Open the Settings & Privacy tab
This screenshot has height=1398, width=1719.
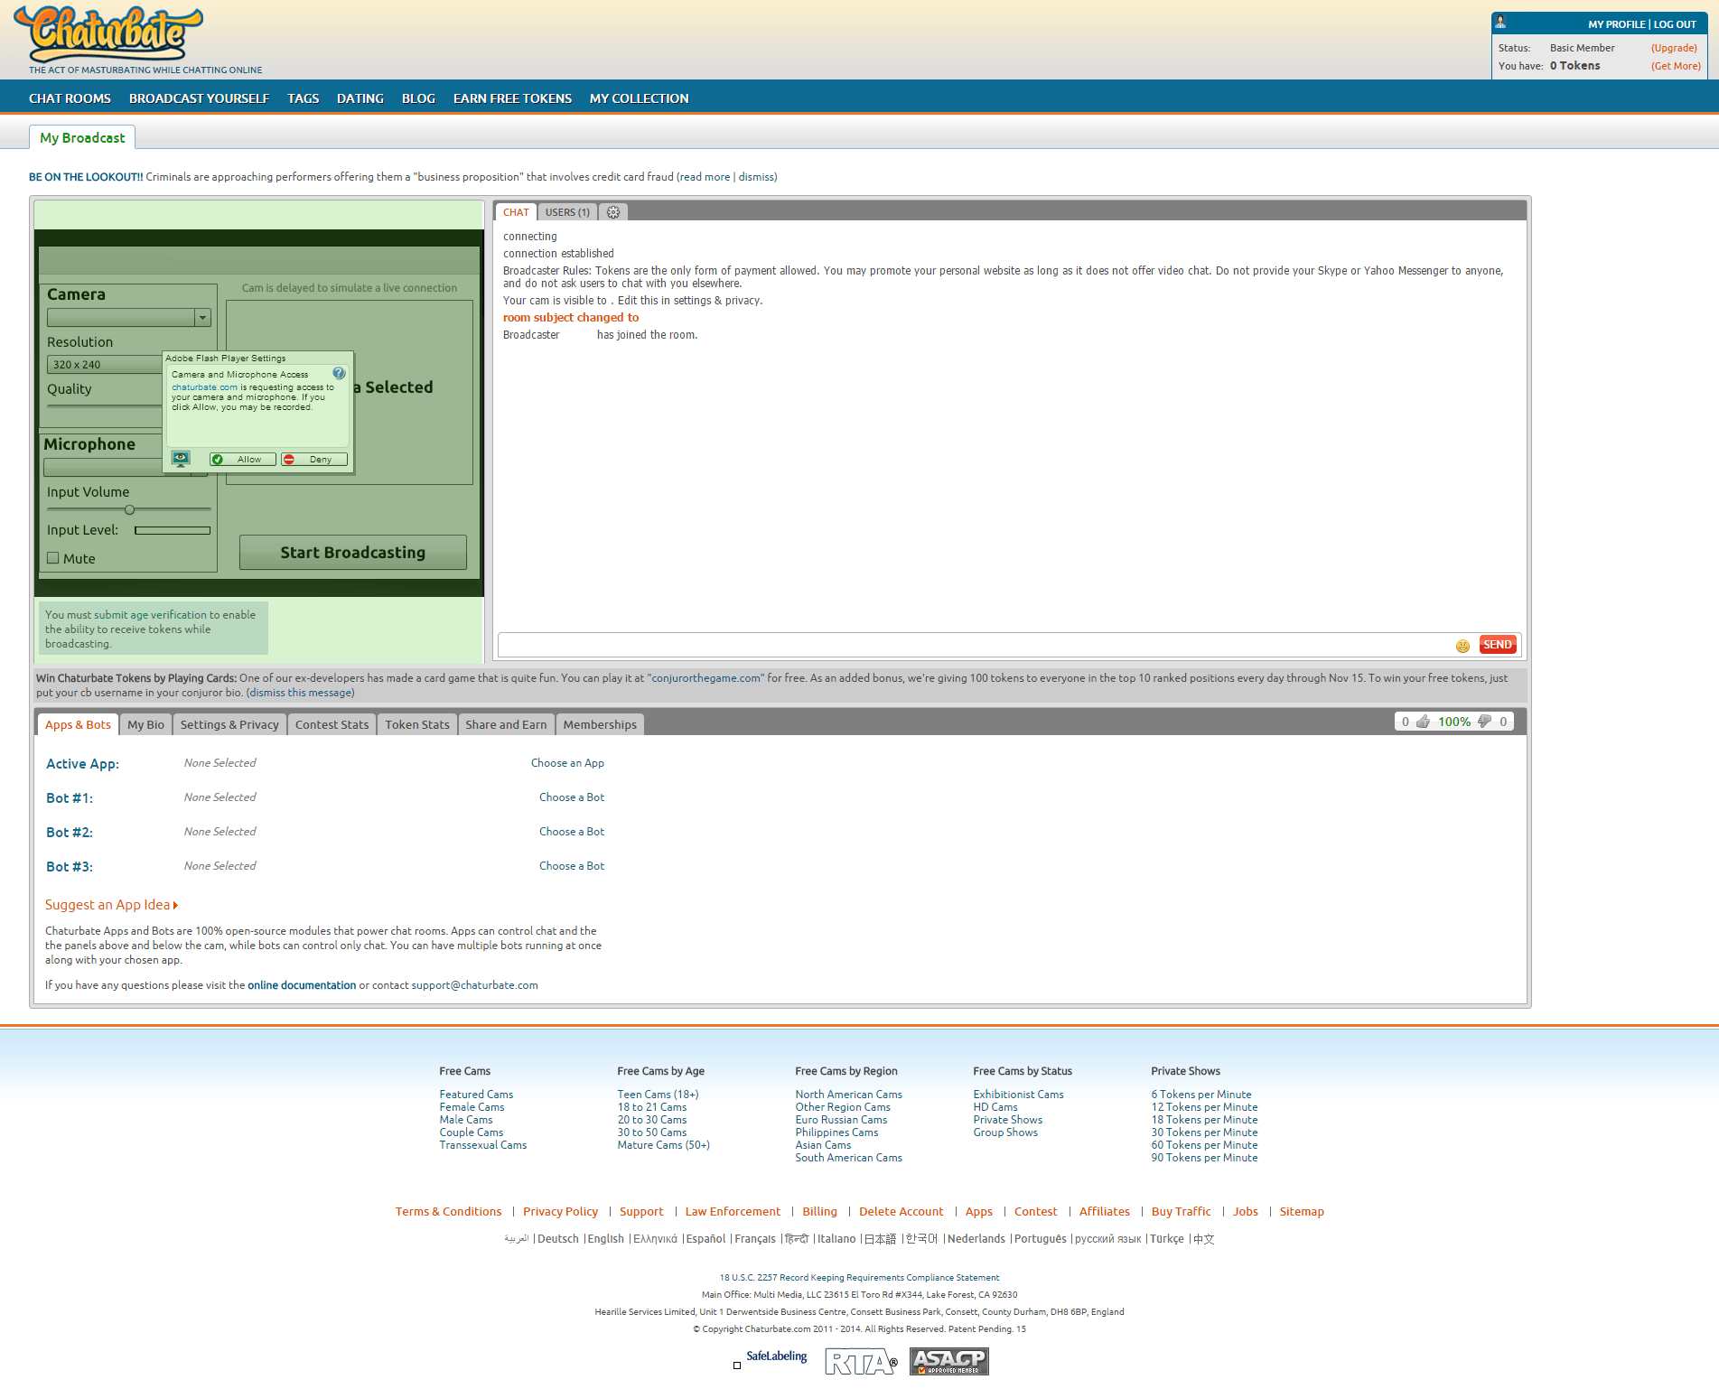point(229,724)
